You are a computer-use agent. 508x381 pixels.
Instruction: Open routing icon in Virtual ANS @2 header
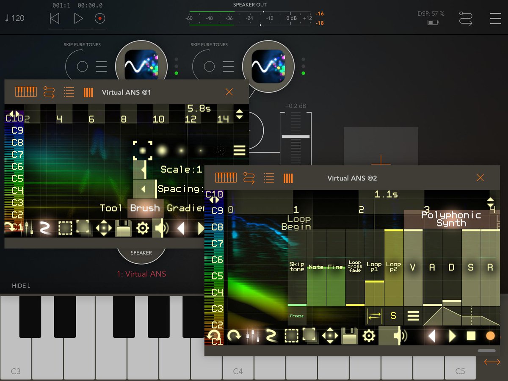(x=249, y=178)
